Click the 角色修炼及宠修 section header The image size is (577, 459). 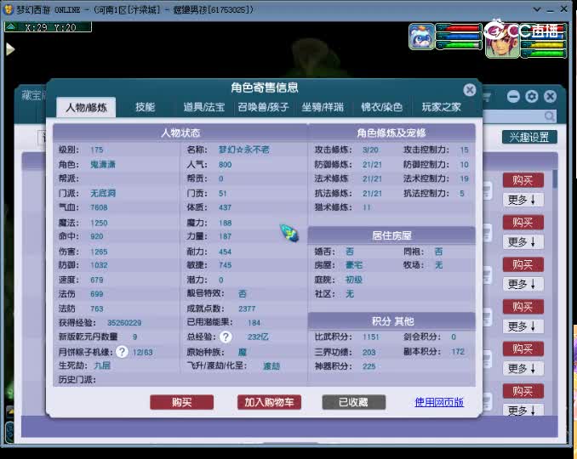(x=391, y=133)
